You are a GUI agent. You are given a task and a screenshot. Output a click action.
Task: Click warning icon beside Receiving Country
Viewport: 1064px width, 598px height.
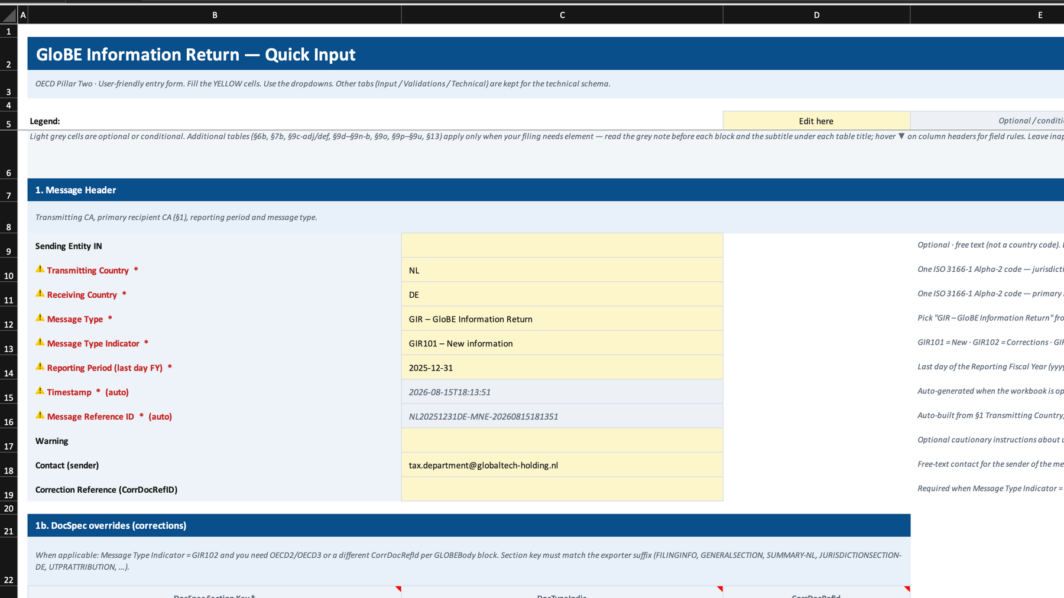pyautogui.click(x=40, y=294)
